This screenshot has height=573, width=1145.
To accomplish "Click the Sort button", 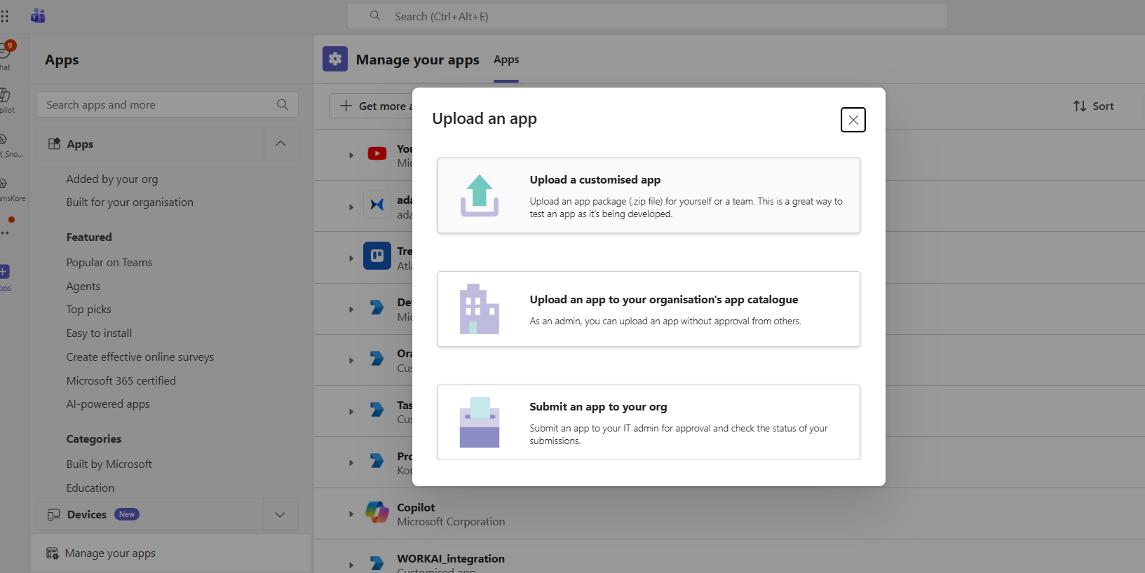I will [x=1093, y=106].
